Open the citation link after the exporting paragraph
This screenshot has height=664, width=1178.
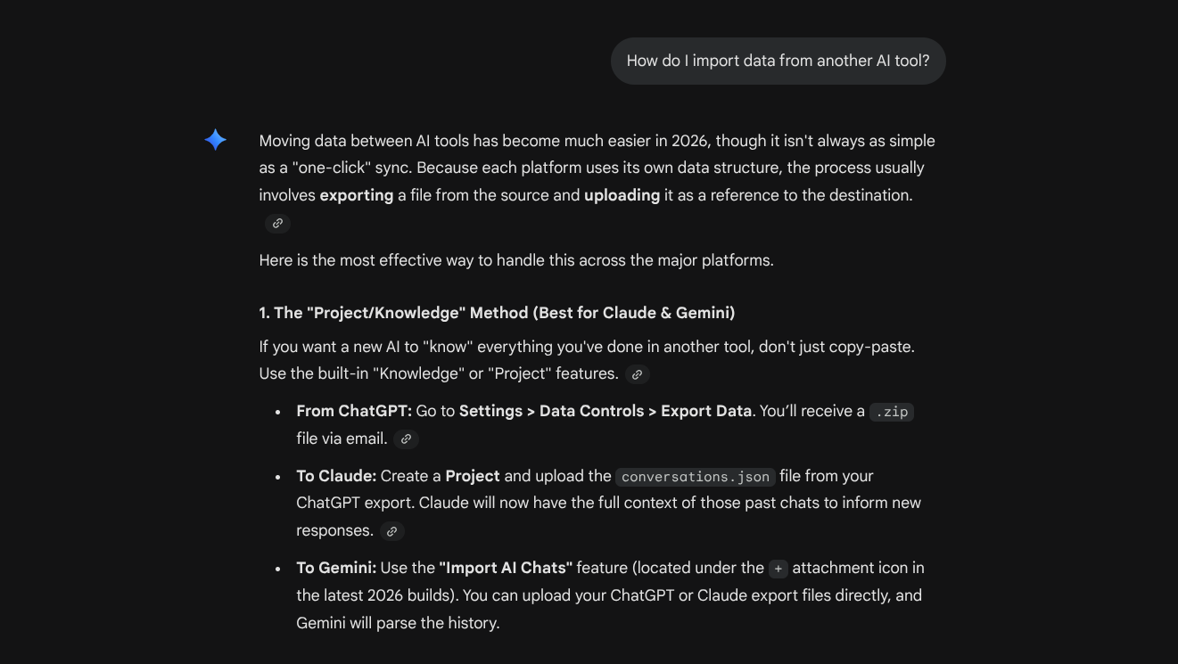277,224
